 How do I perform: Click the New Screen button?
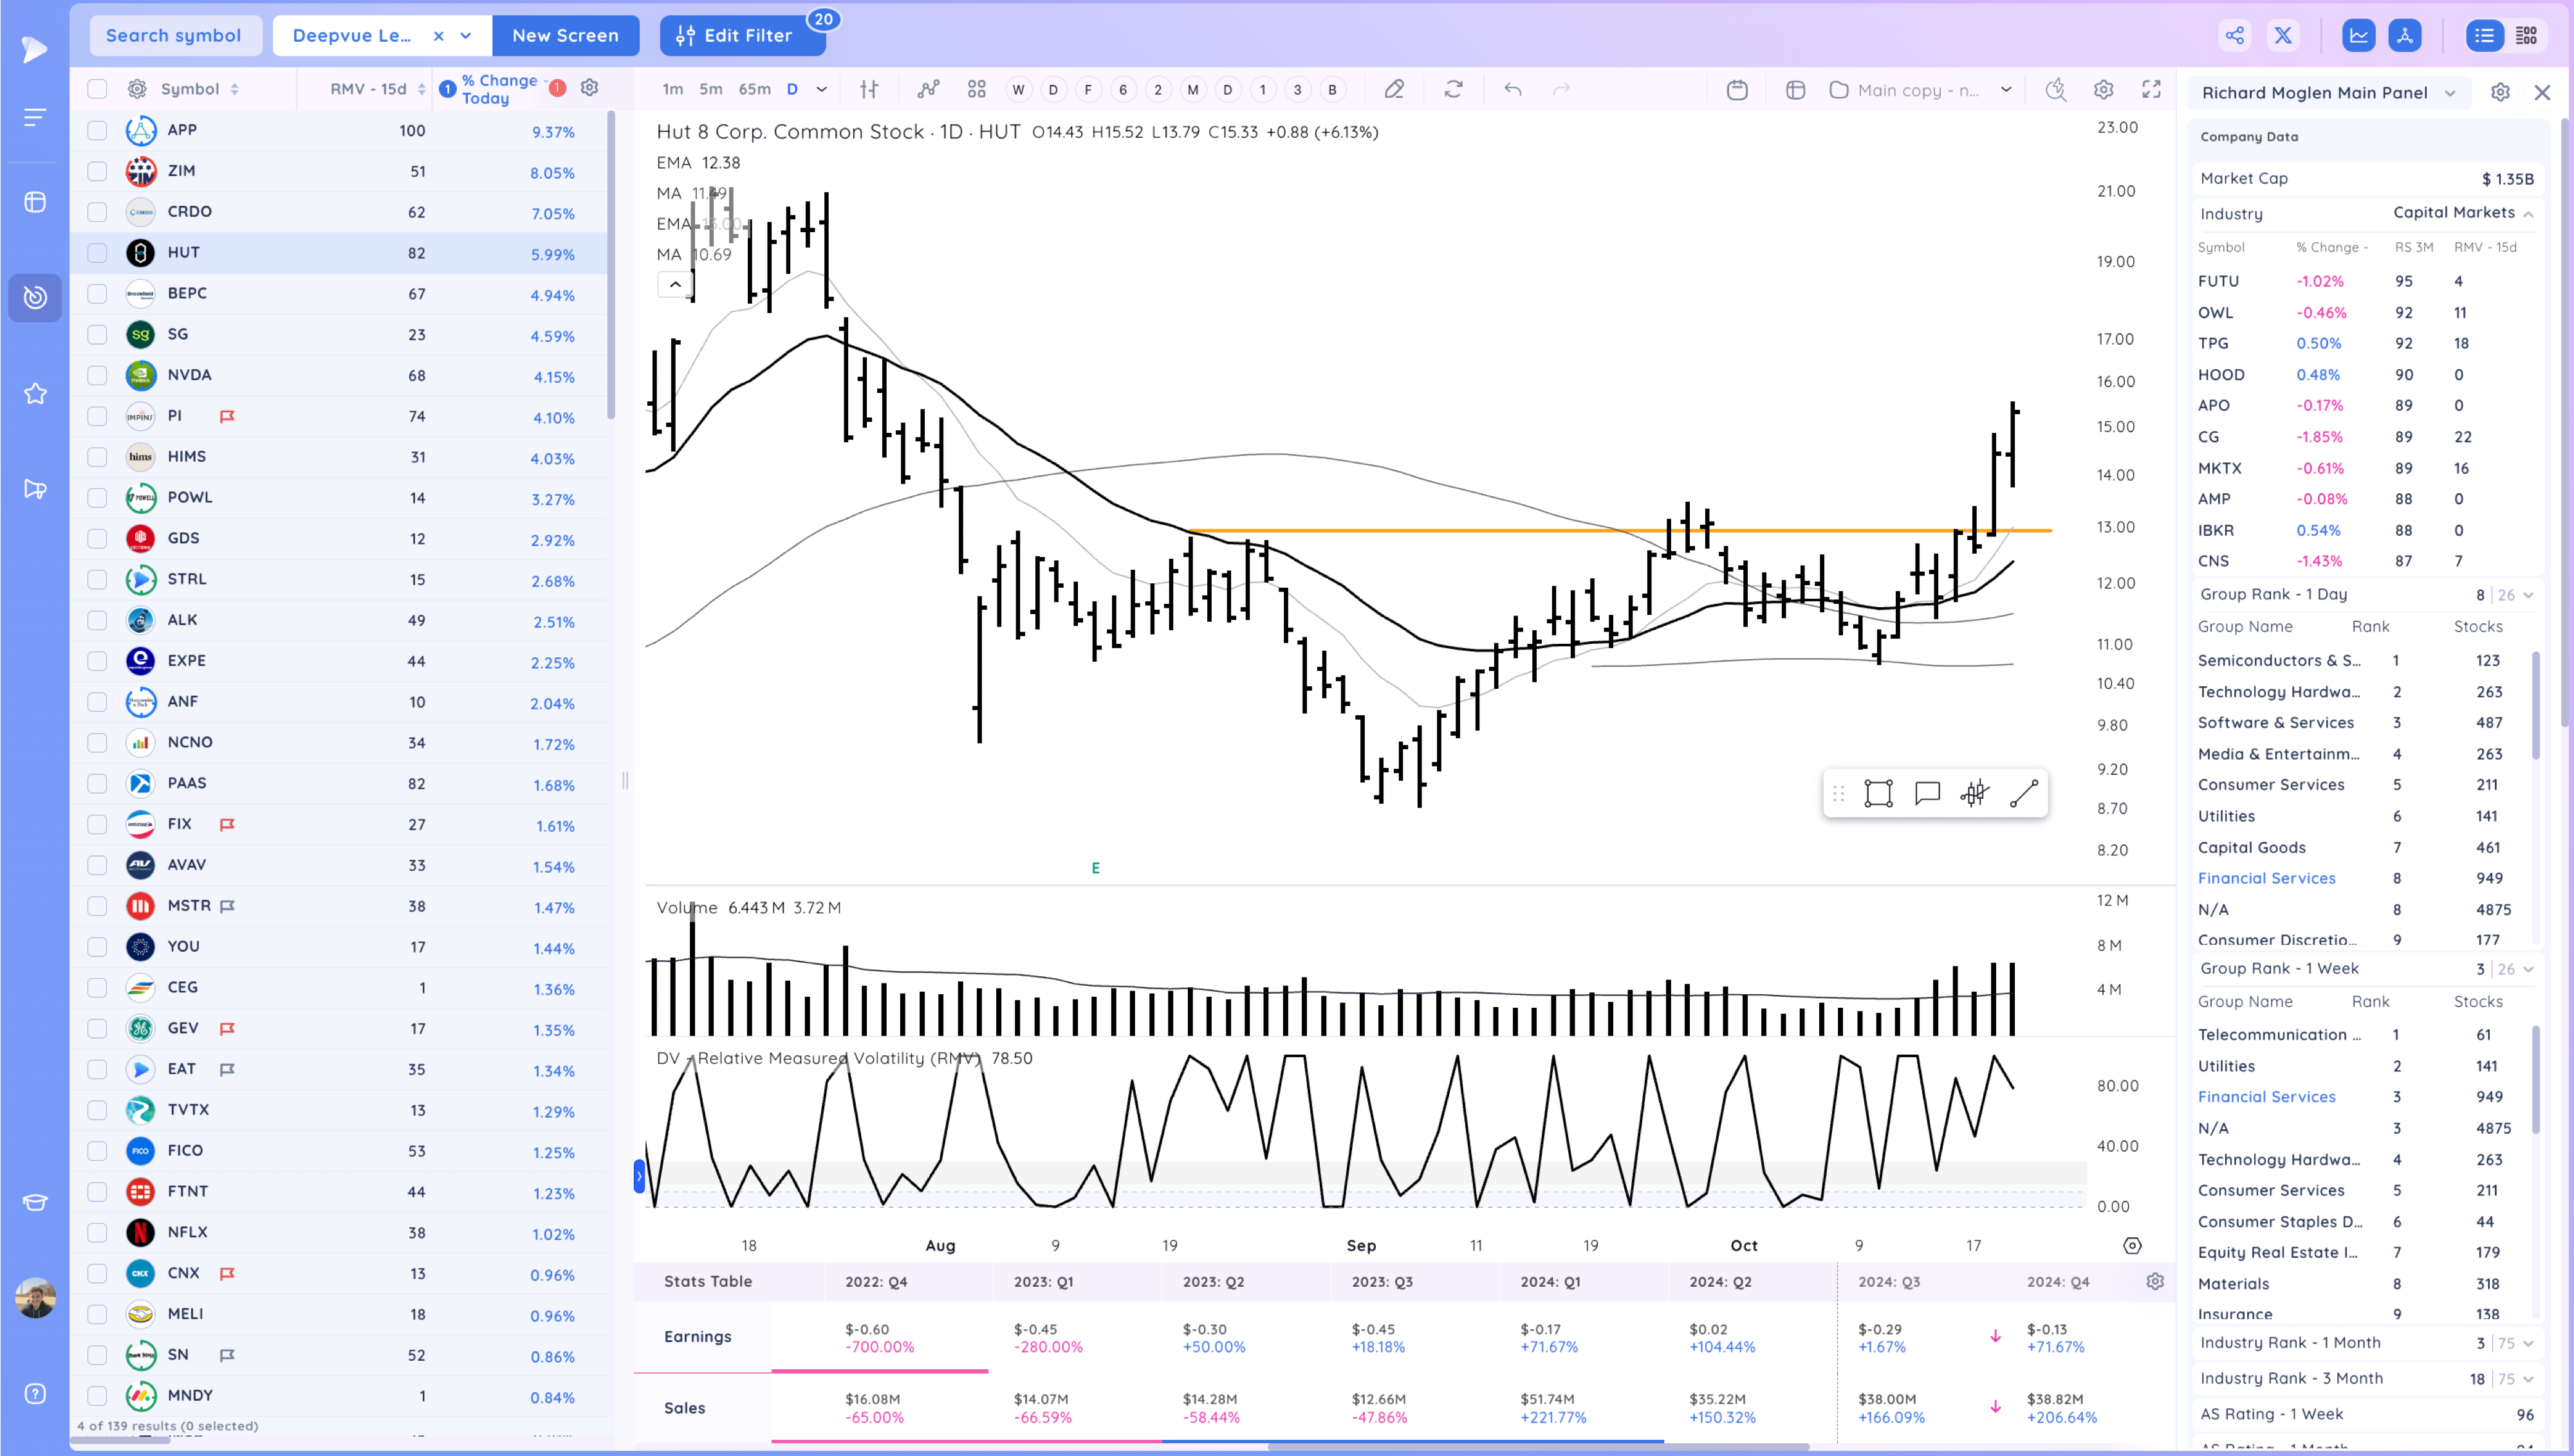(x=565, y=36)
